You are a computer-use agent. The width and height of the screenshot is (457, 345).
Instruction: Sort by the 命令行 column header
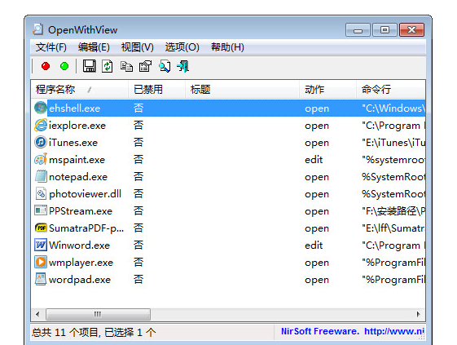pos(391,90)
